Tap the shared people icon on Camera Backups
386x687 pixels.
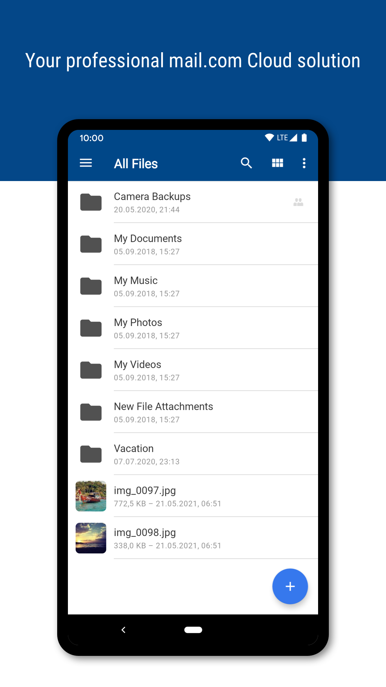(298, 202)
